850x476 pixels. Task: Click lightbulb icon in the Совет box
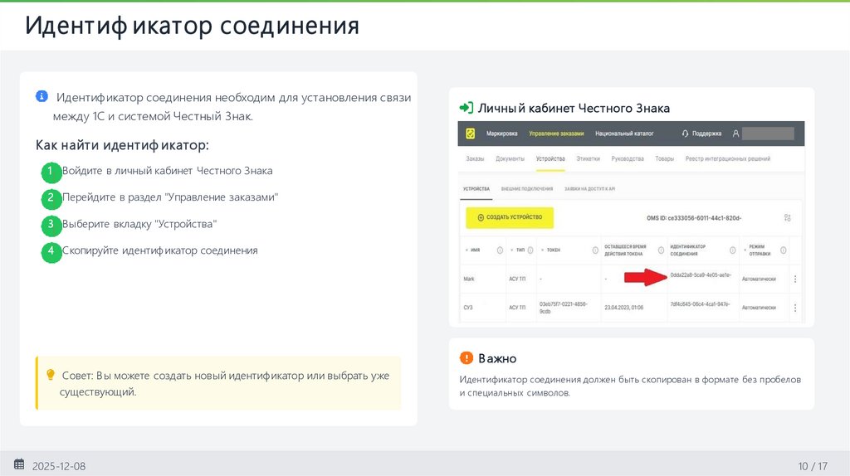[51, 375]
